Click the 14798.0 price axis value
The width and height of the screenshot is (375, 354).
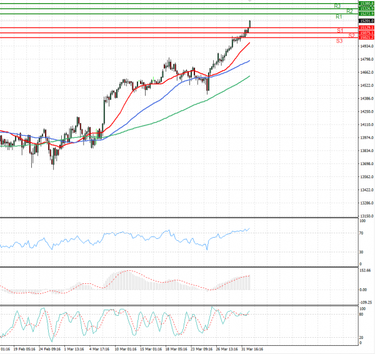click(x=367, y=59)
